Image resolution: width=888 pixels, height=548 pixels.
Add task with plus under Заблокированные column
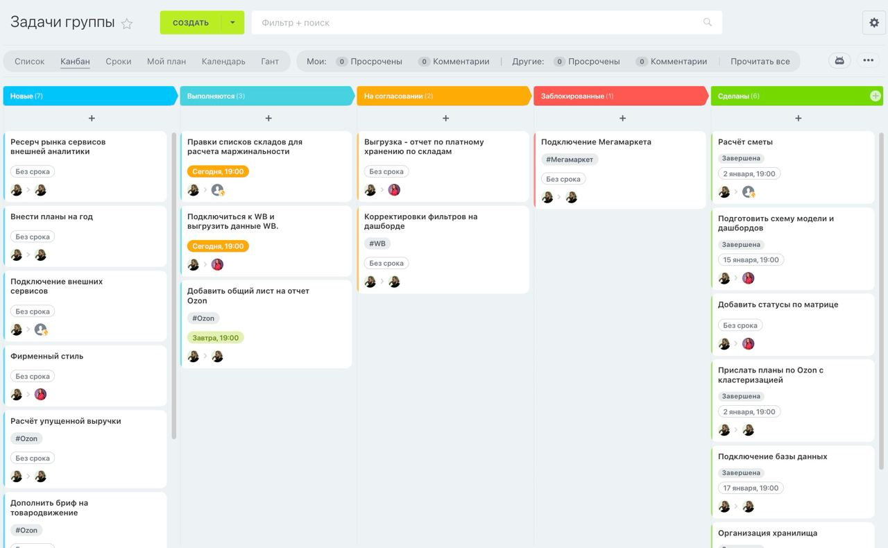pos(622,119)
